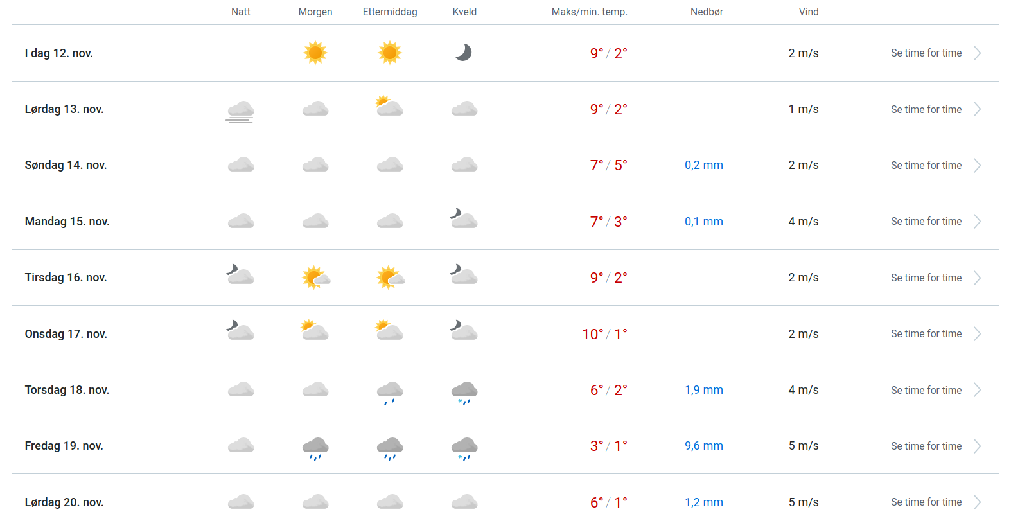Click Mandag 15. nov. evening cloudy moon icon

(x=464, y=220)
